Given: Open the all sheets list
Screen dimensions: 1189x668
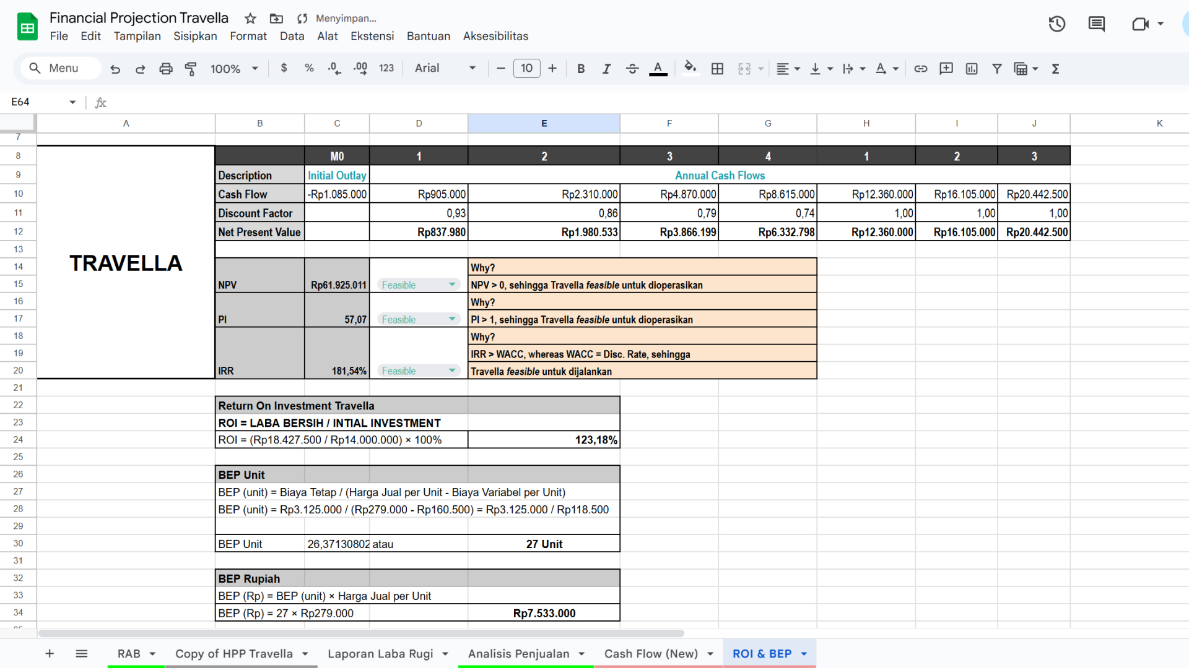Looking at the screenshot, I should [82, 654].
